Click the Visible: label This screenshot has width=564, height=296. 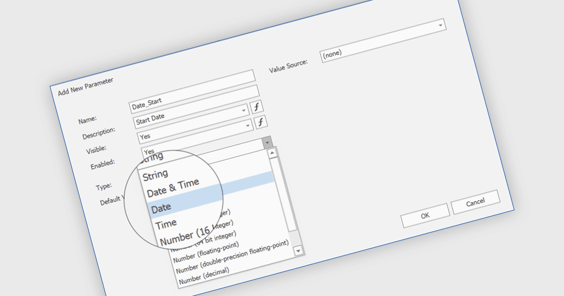(96, 150)
